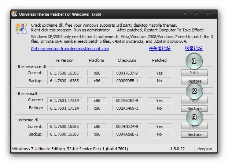Click themeui.dll current Patched Yes value
Viewport: 228px width, 163px height.
[x=159, y=101]
